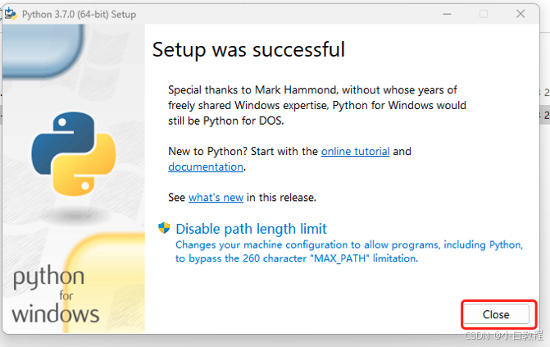
Task: Follow the what's new link
Action: [216, 198]
